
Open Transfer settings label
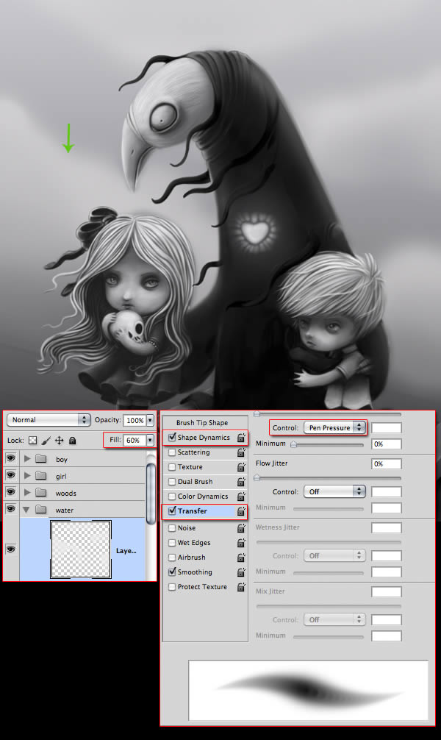193,510
